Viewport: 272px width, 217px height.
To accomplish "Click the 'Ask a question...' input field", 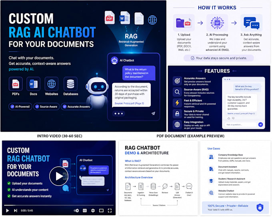I will click(x=240, y=124).
